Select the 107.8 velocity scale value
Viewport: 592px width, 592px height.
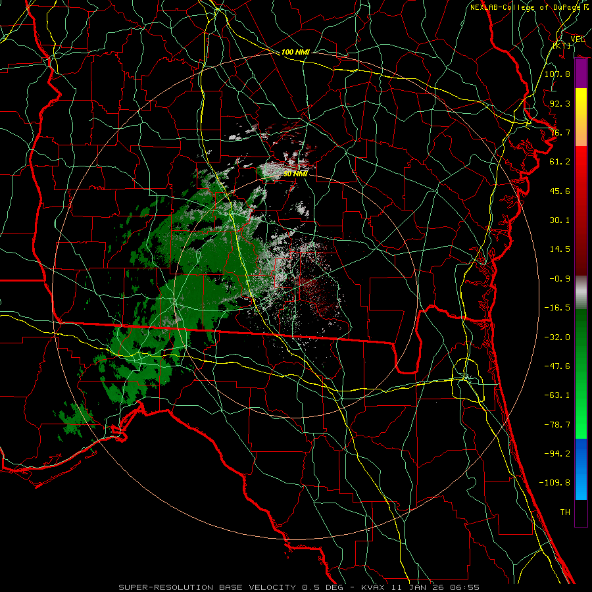(557, 74)
